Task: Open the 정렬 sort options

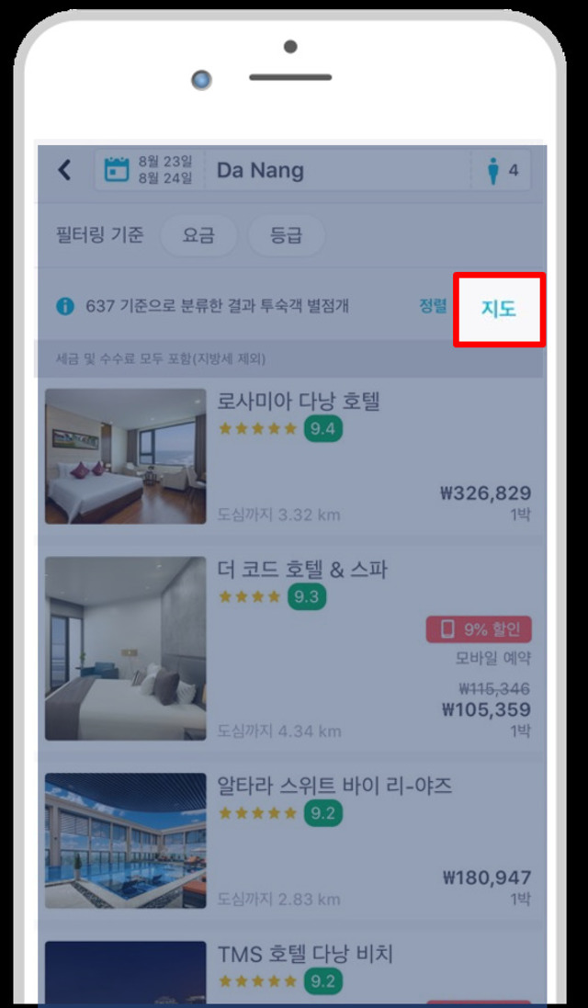Action: coord(433,306)
